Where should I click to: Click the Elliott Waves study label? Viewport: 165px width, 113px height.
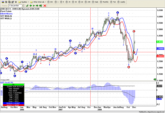tap(6, 14)
